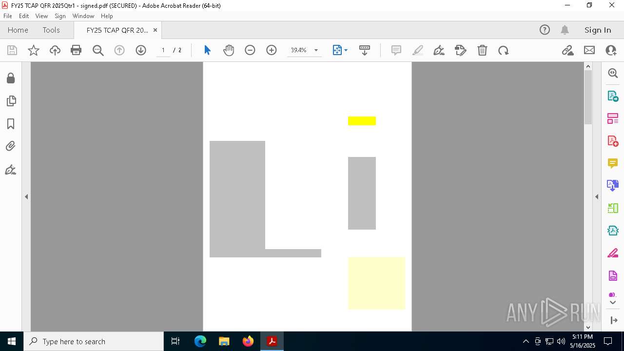Screen dimensions: 624x351
Task: Open the Help menu
Action: (x=107, y=16)
